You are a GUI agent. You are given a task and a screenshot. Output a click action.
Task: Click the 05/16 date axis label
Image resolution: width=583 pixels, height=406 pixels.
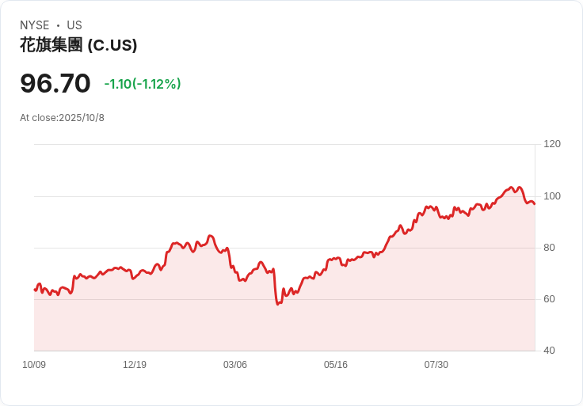click(336, 364)
